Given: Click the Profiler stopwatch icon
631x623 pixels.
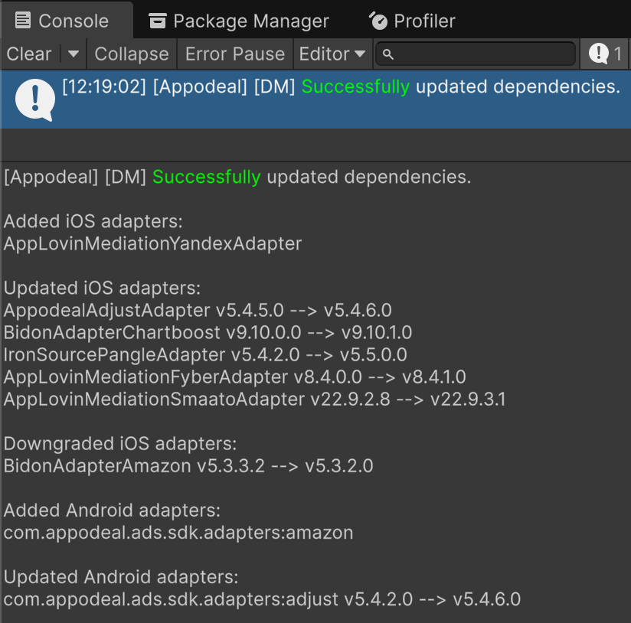Looking at the screenshot, I should pos(378,21).
